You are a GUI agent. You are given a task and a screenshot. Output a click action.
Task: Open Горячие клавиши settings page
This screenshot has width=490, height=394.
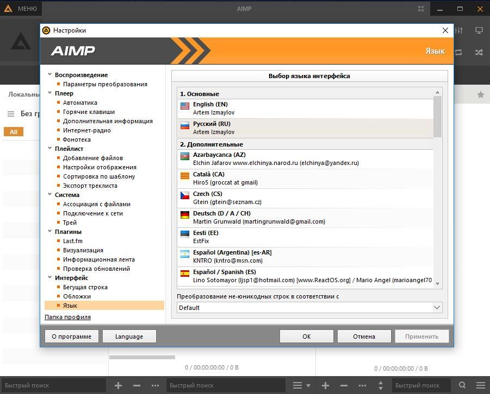click(x=89, y=112)
